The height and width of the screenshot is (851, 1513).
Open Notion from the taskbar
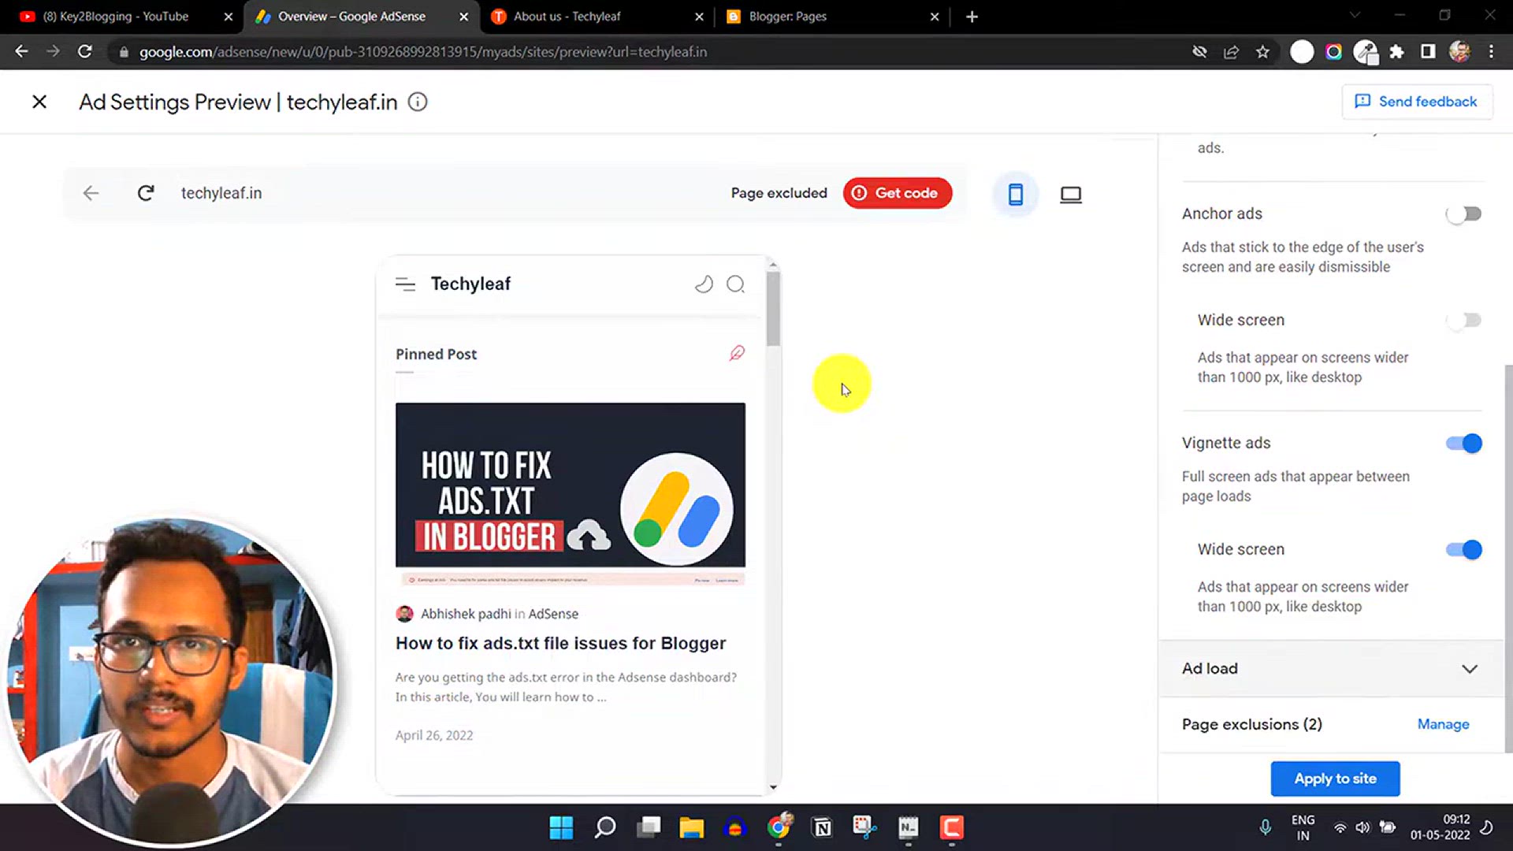tap(822, 827)
